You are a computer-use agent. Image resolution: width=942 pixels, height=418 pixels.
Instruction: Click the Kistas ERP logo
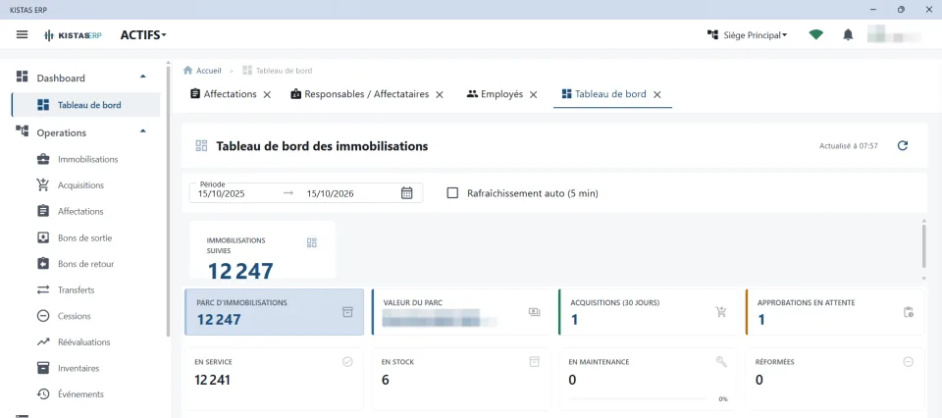pos(74,35)
